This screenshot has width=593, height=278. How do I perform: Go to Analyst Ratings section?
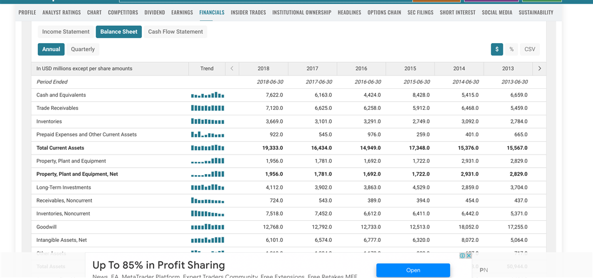coord(61,12)
